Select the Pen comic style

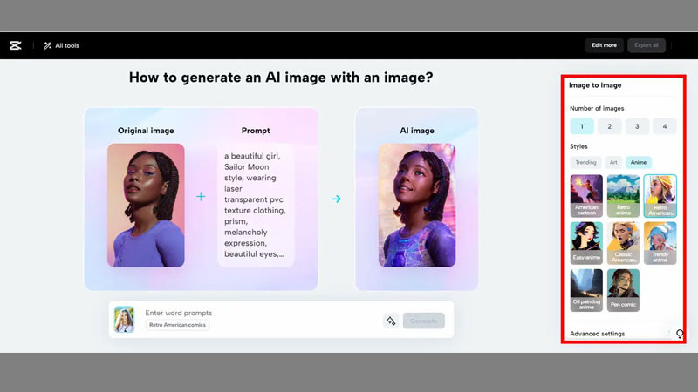point(623,289)
